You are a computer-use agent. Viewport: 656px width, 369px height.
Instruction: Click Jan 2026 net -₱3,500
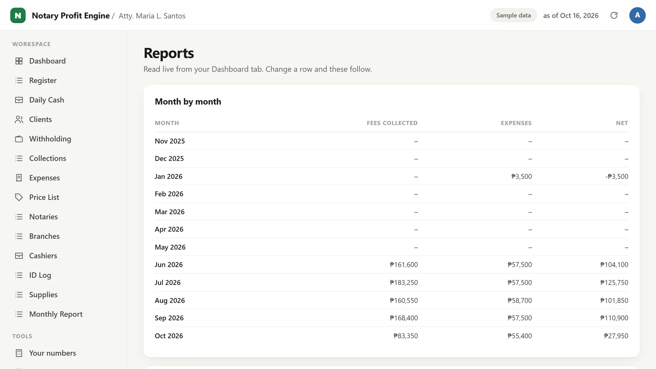[617, 176]
